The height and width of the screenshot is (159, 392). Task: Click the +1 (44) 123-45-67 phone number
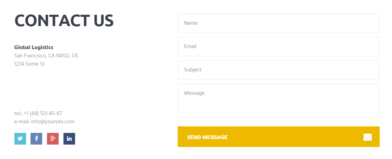(43, 113)
